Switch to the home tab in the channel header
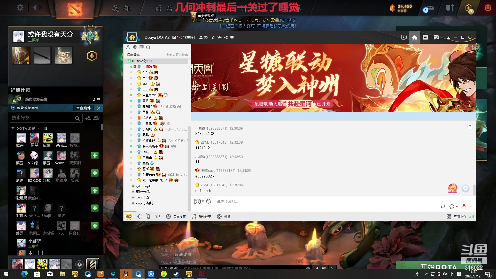 [415, 37]
